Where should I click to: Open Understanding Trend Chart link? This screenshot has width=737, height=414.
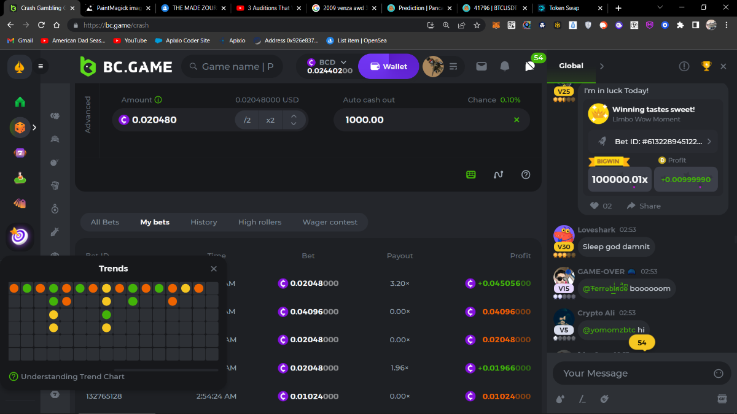tap(72, 377)
